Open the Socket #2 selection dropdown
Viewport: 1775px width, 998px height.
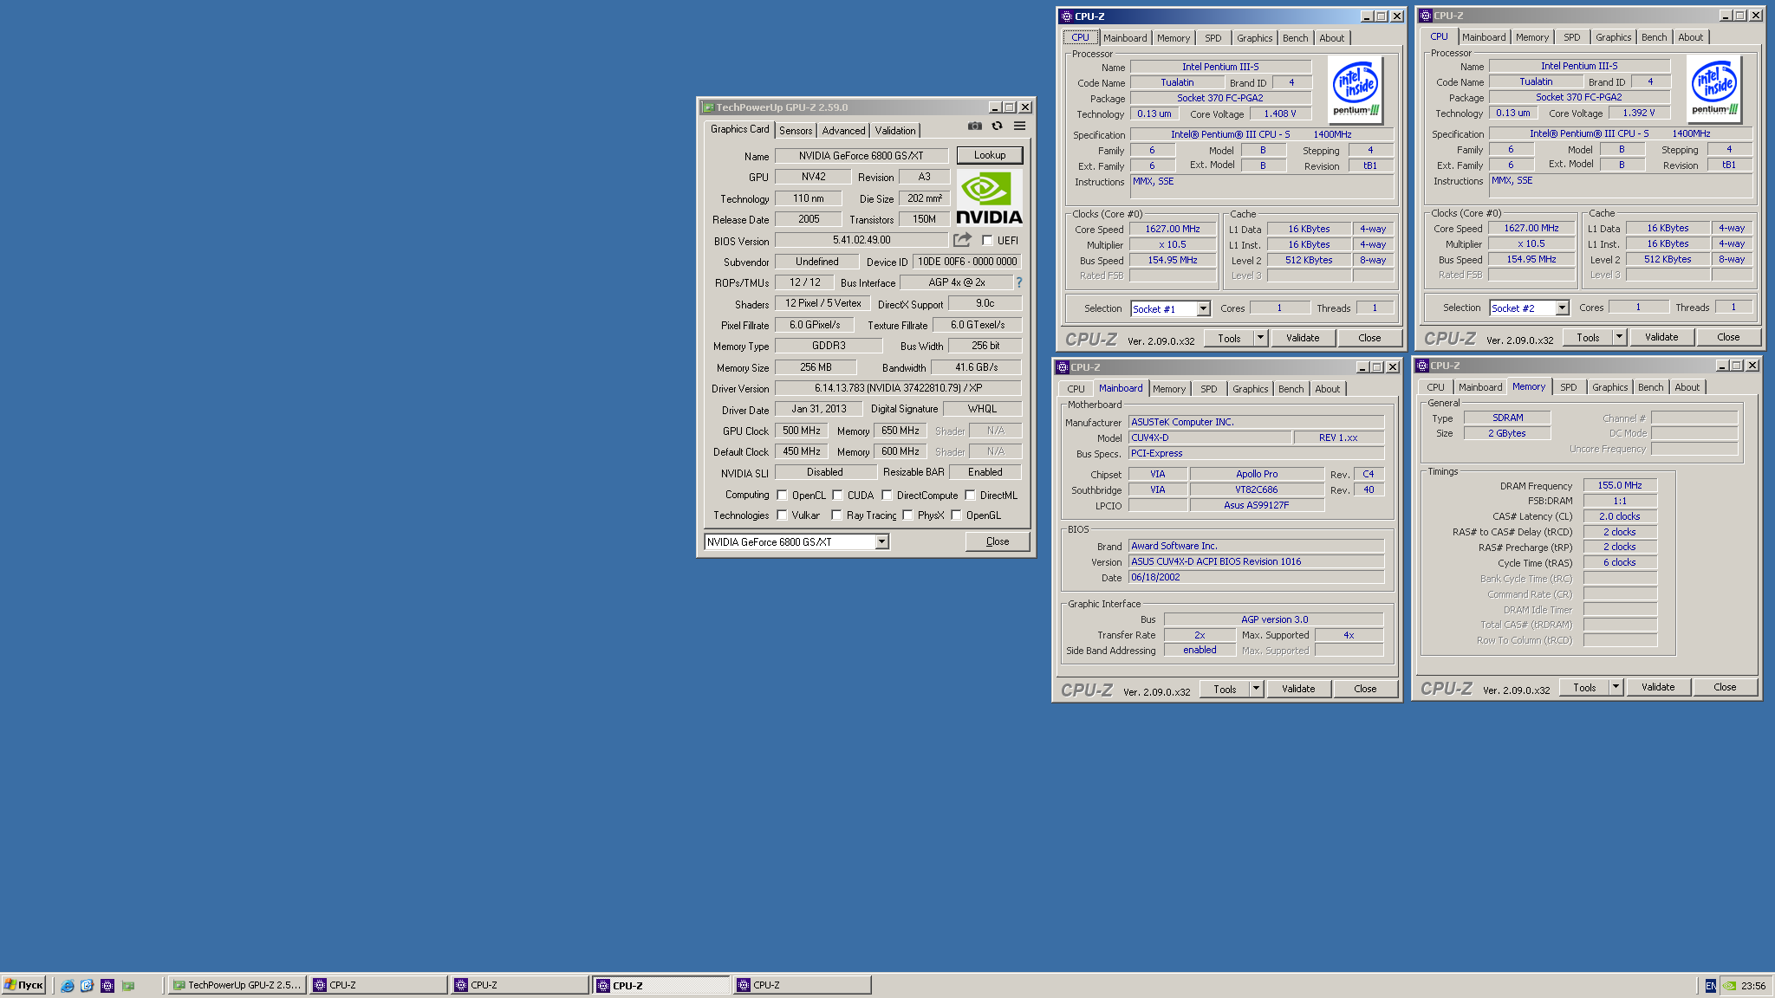pyautogui.click(x=1562, y=308)
